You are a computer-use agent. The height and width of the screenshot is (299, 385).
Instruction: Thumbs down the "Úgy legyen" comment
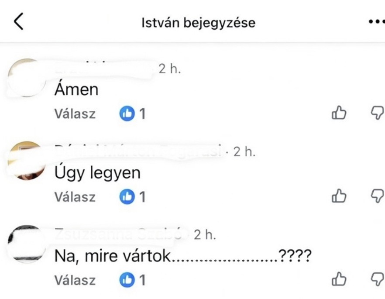click(376, 196)
